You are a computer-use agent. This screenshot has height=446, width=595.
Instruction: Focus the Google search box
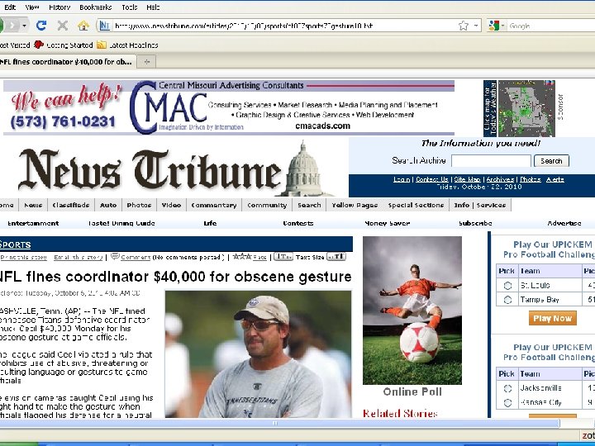click(551, 26)
